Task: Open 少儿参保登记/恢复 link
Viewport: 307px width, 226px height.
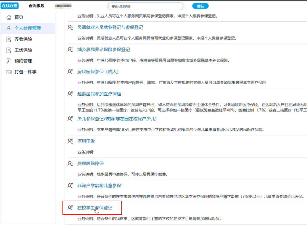Action: [117, 119]
